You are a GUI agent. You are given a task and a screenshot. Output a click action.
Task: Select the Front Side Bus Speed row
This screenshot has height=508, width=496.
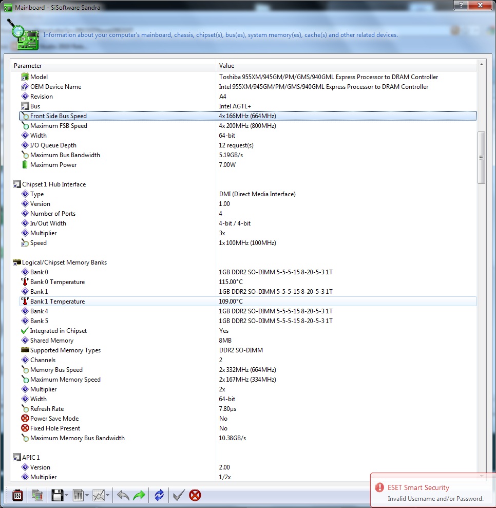tap(248, 116)
